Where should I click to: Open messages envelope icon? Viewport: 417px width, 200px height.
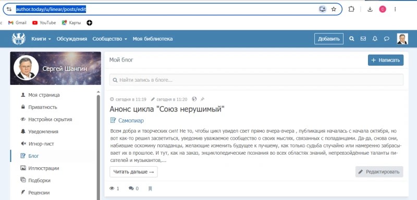tap(363, 39)
